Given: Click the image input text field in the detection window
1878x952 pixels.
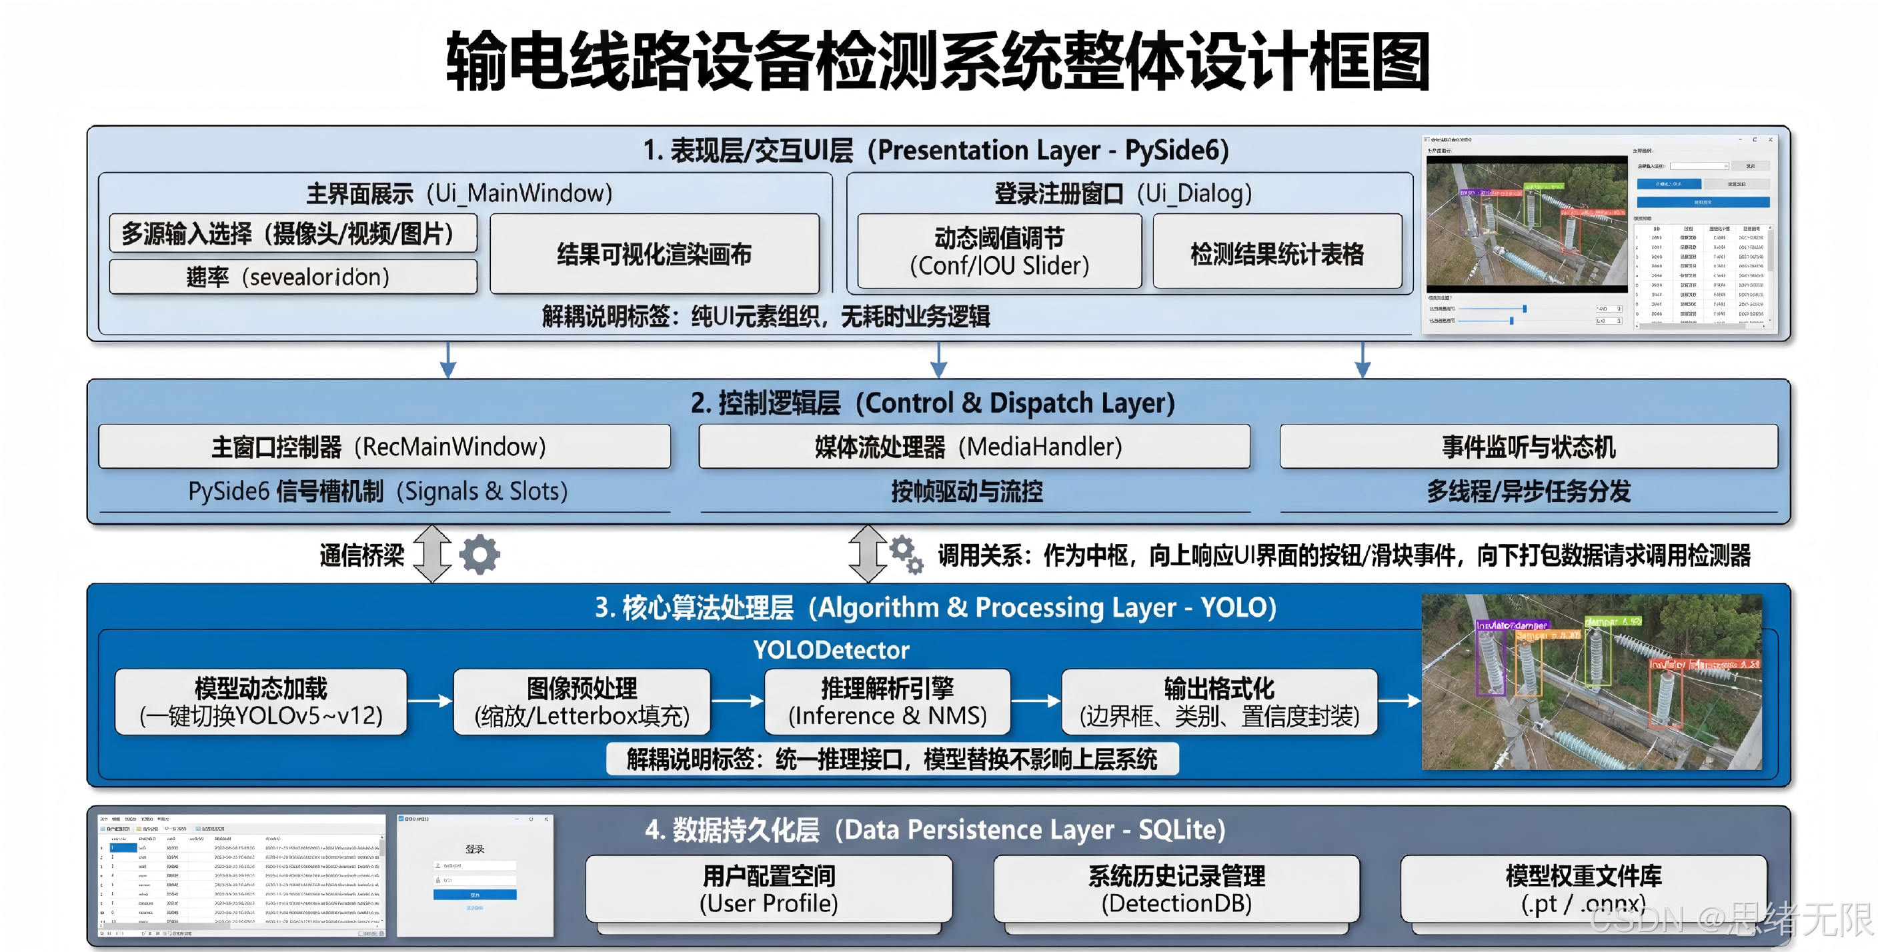Looking at the screenshot, I should [1699, 167].
